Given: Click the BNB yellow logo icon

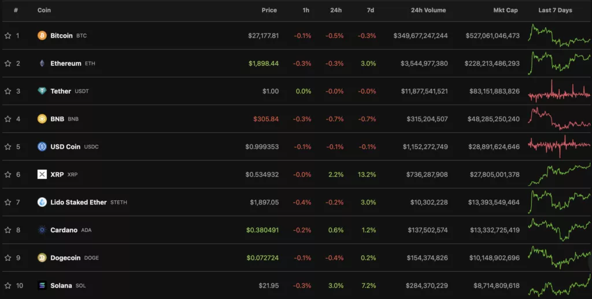Looking at the screenshot, I should coord(42,119).
